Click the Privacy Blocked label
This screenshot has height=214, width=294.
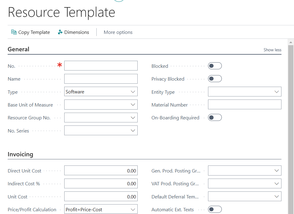point(168,79)
